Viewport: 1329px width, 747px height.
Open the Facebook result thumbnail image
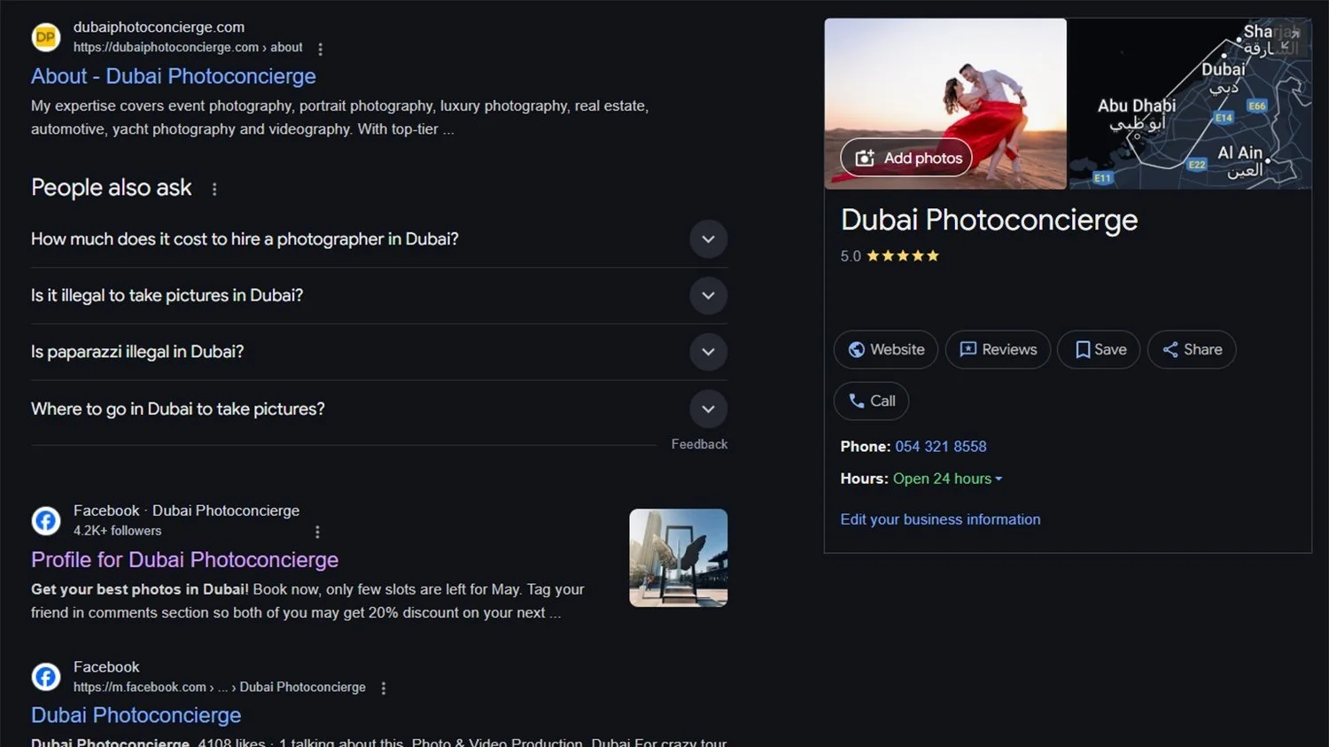pos(678,557)
